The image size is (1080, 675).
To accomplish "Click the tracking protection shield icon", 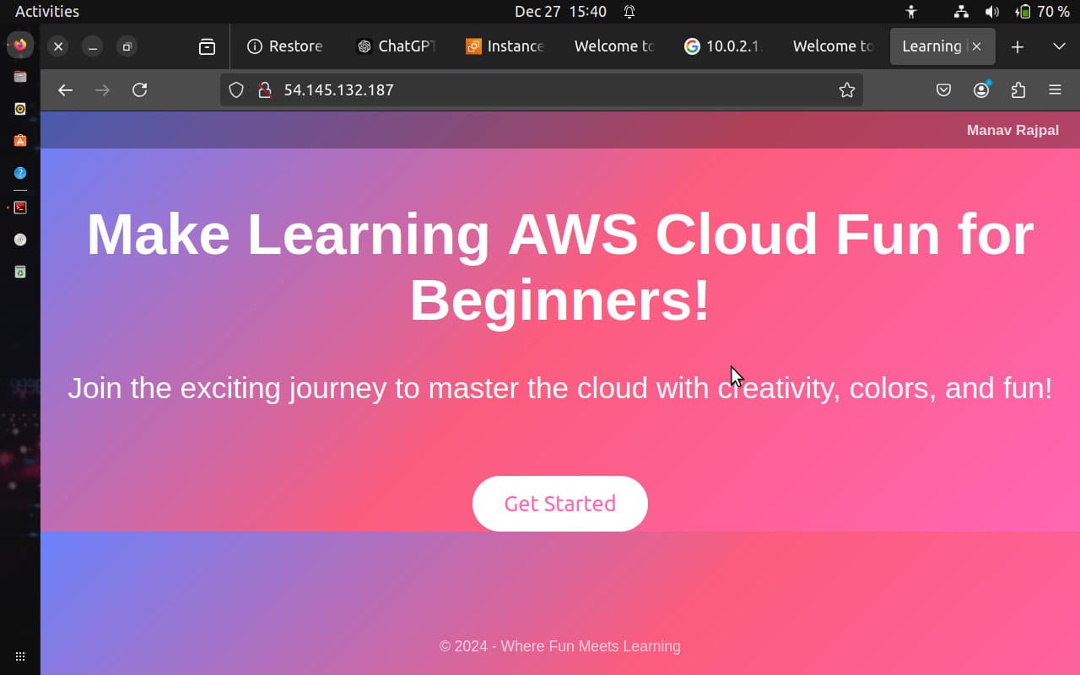I will tap(236, 90).
